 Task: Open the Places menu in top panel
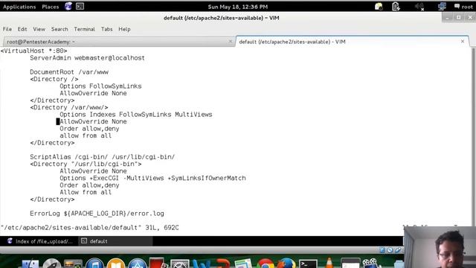point(51,7)
